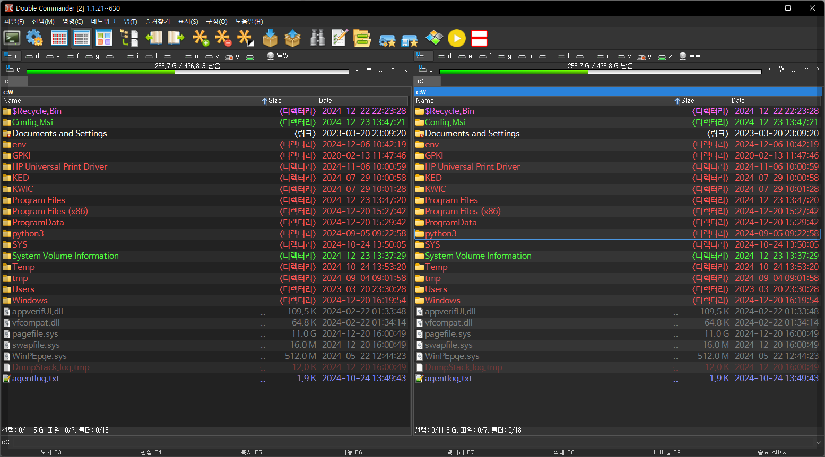Click left panel free space progress bar
Viewport: 825px width, 457px height.
point(187,72)
